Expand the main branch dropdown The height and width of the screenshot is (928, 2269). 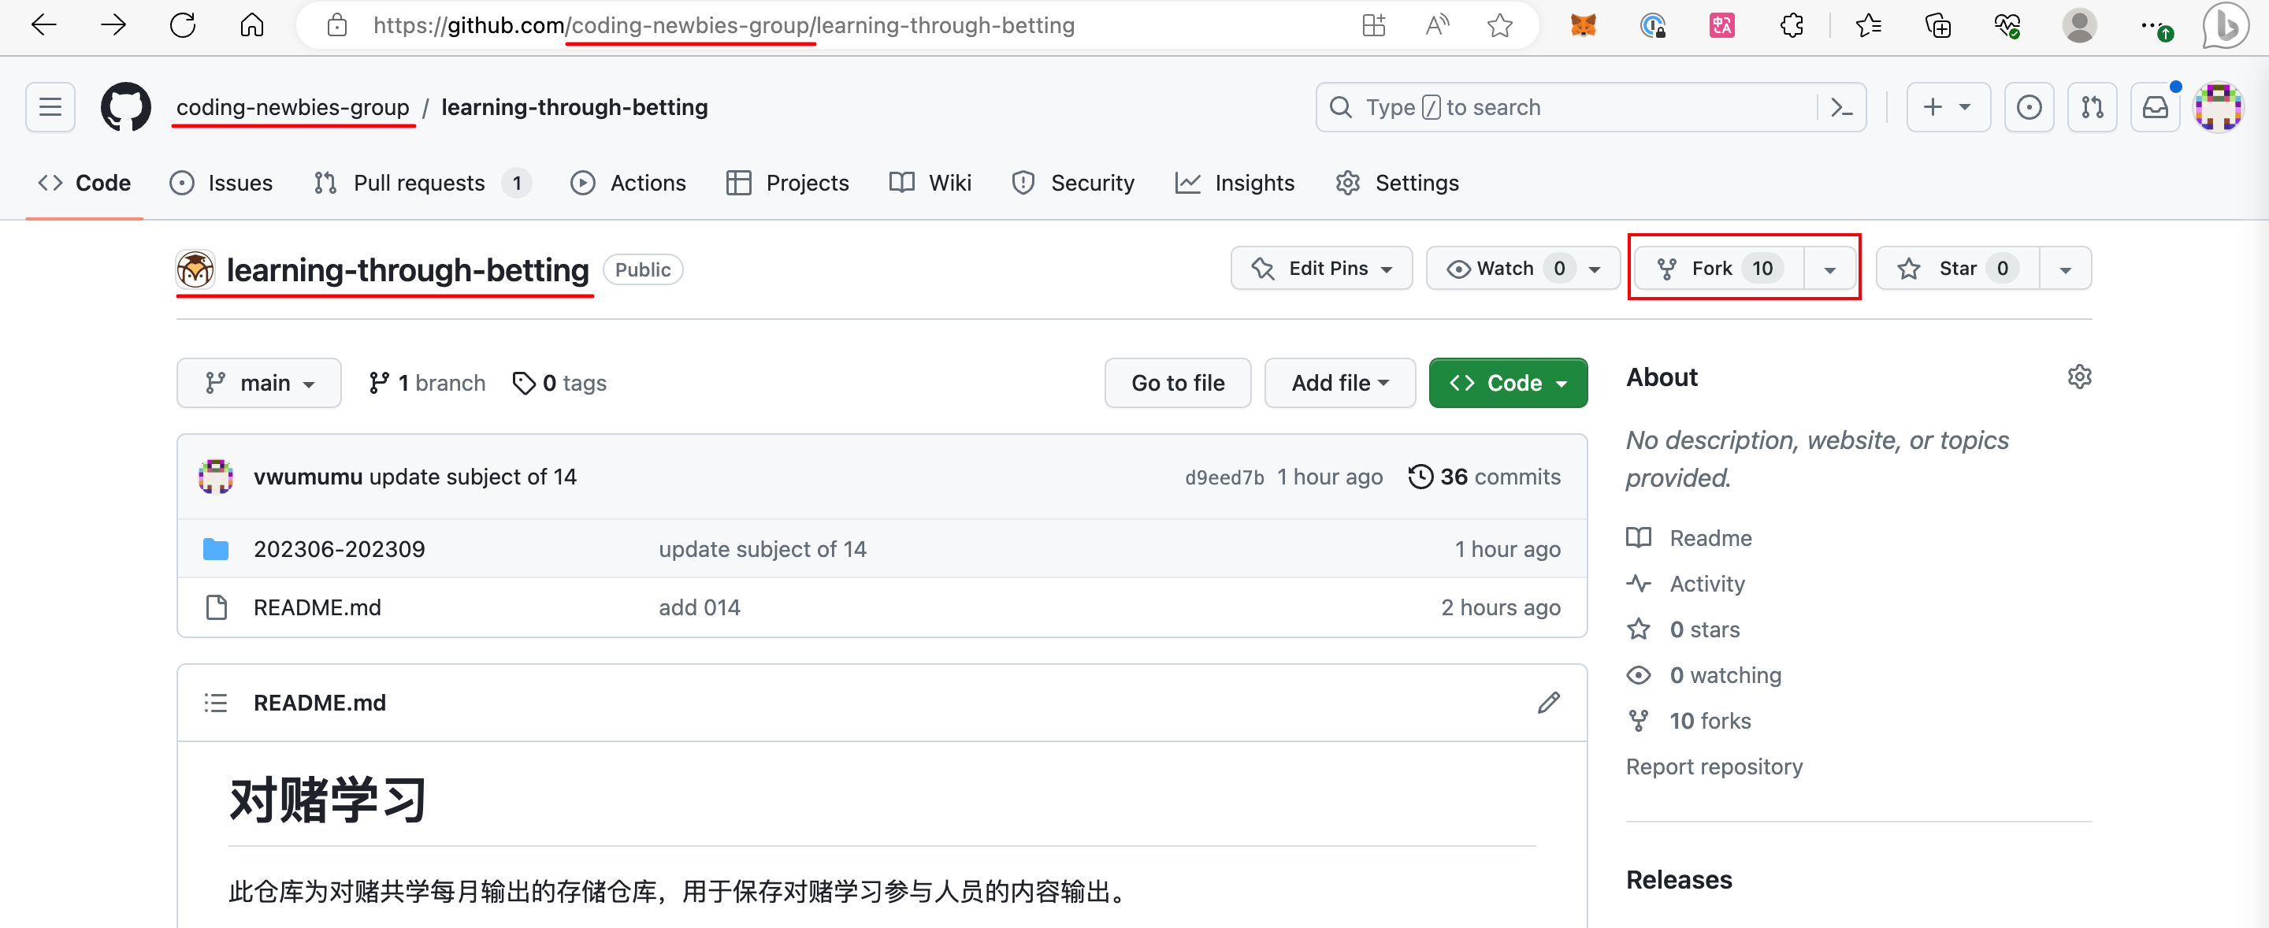(259, 383)
